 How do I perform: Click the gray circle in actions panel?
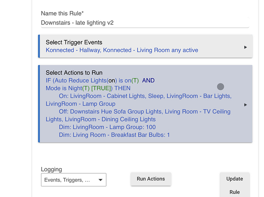click(221, 87)
